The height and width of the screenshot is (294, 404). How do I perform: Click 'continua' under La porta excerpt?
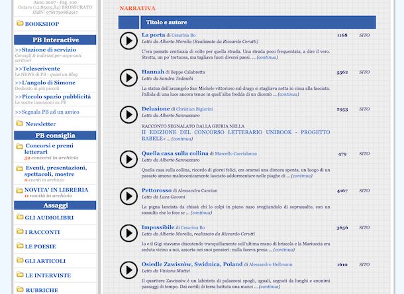coord(267,57)
